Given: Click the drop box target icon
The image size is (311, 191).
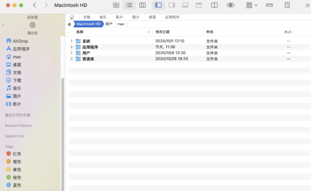Looking at the screenshot, I should (x=33, y=25).
